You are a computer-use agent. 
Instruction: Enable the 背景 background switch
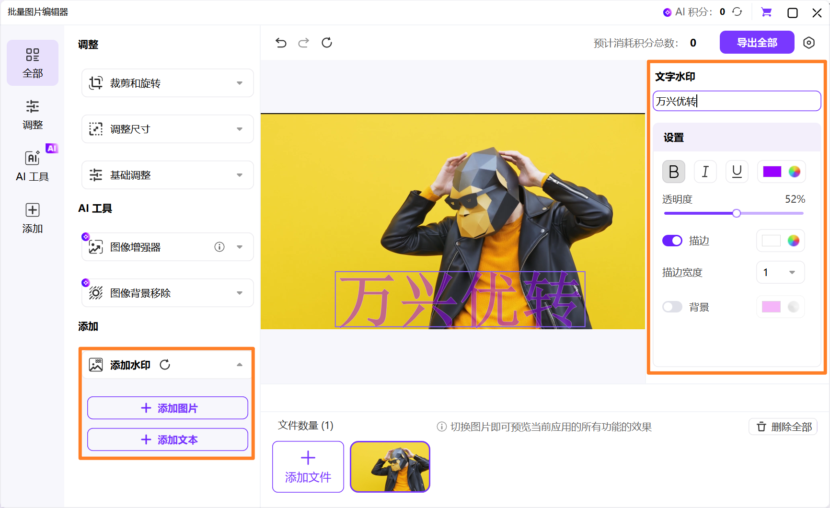click(672, 307)
